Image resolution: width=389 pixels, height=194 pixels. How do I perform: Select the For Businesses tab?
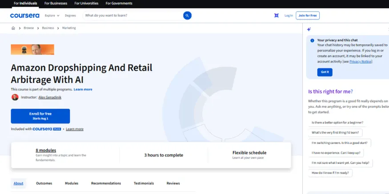coord(56,4)
